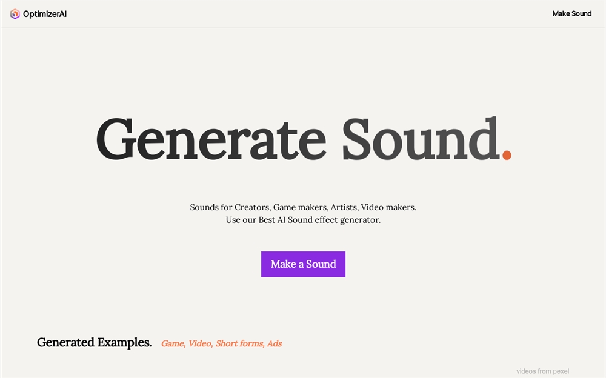Click Video makers in the tagline

point(388,207)
